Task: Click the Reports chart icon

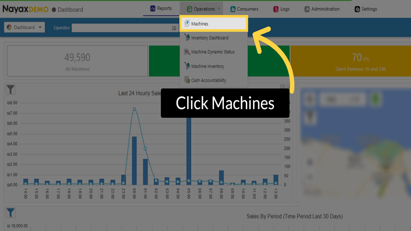Action: (153, 9)
